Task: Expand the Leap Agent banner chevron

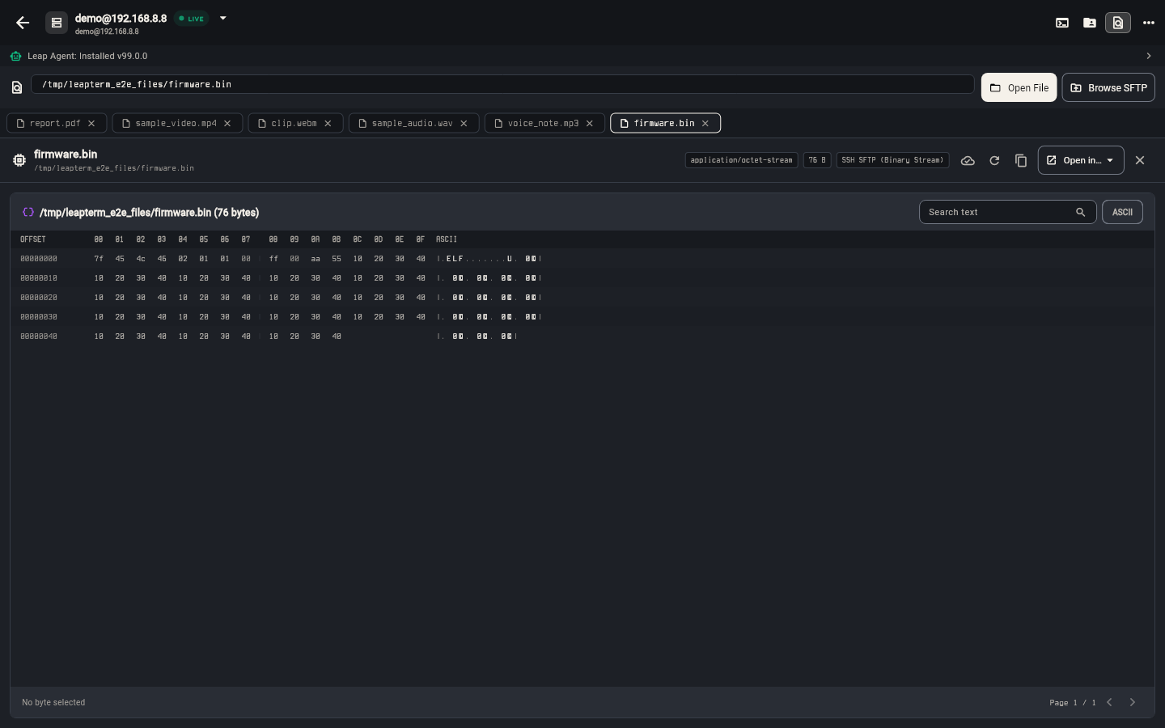Action: coord(1149,56)
